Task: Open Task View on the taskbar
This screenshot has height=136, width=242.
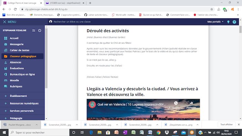Action: pyautogui.click(x=82, y=133)
